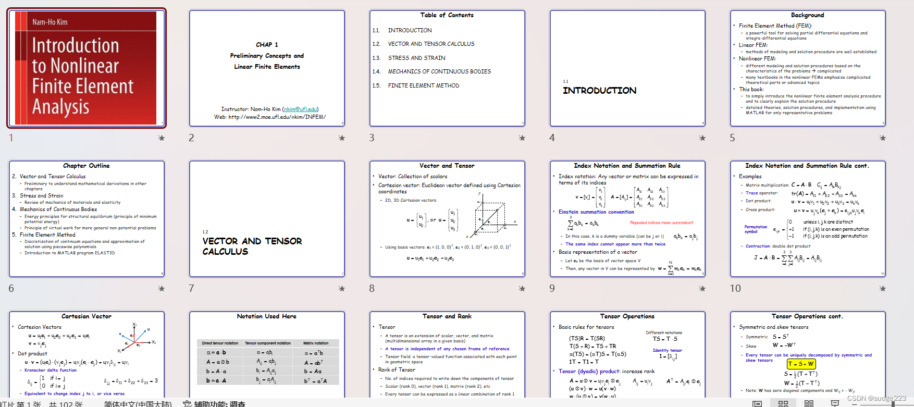Preview the transition star under slide 9

pyautogui.click(x=702, y=289)
